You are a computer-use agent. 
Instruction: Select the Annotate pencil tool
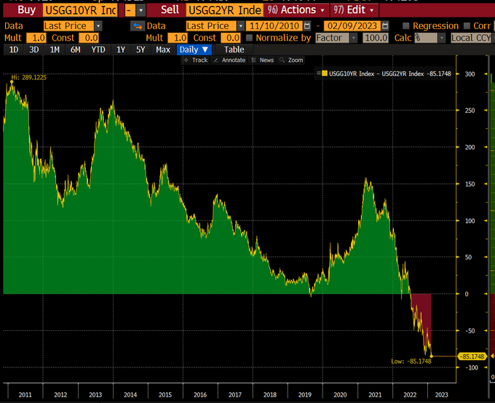click(216, 60)
